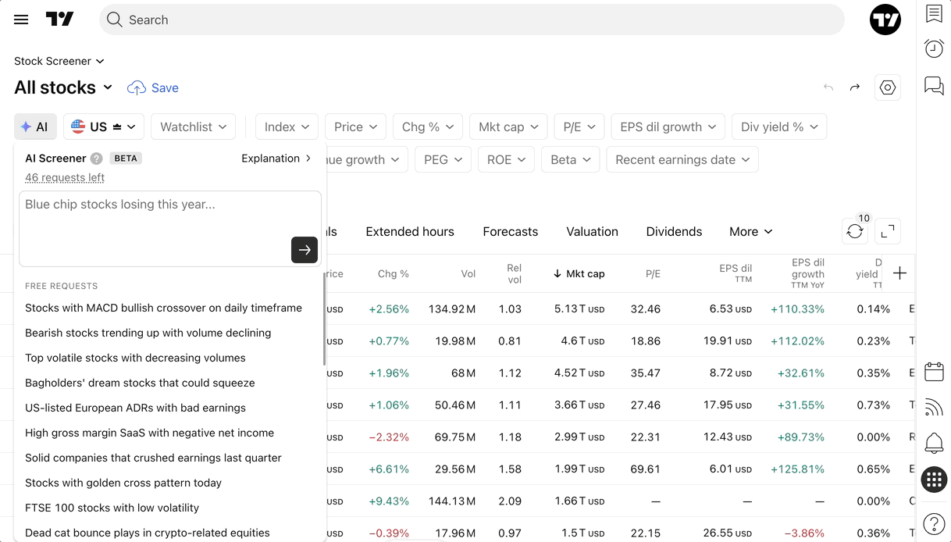The height and width of the screenshot is (542, 951).
Task: Expand the Mkt cap filter dropdown
Action: [508, 127]
